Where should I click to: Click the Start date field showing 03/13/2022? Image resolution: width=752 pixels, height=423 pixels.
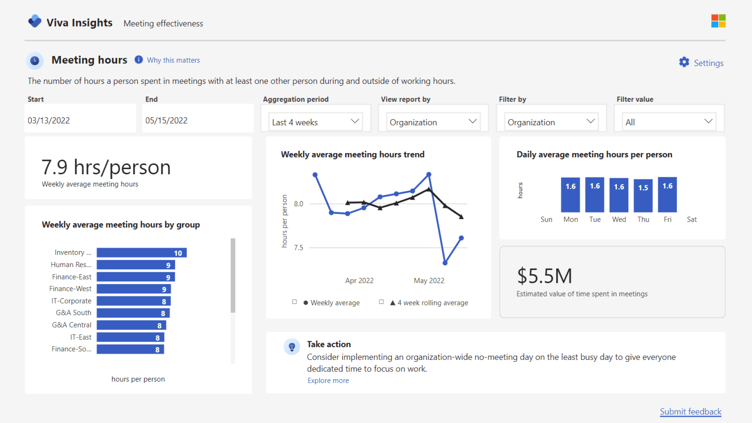pyautogui.click(x=80, y=120)
